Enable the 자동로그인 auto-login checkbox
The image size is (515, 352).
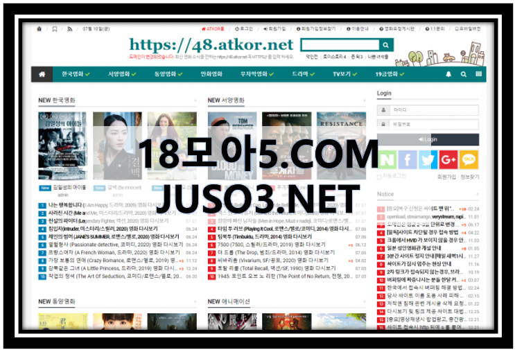379,177
